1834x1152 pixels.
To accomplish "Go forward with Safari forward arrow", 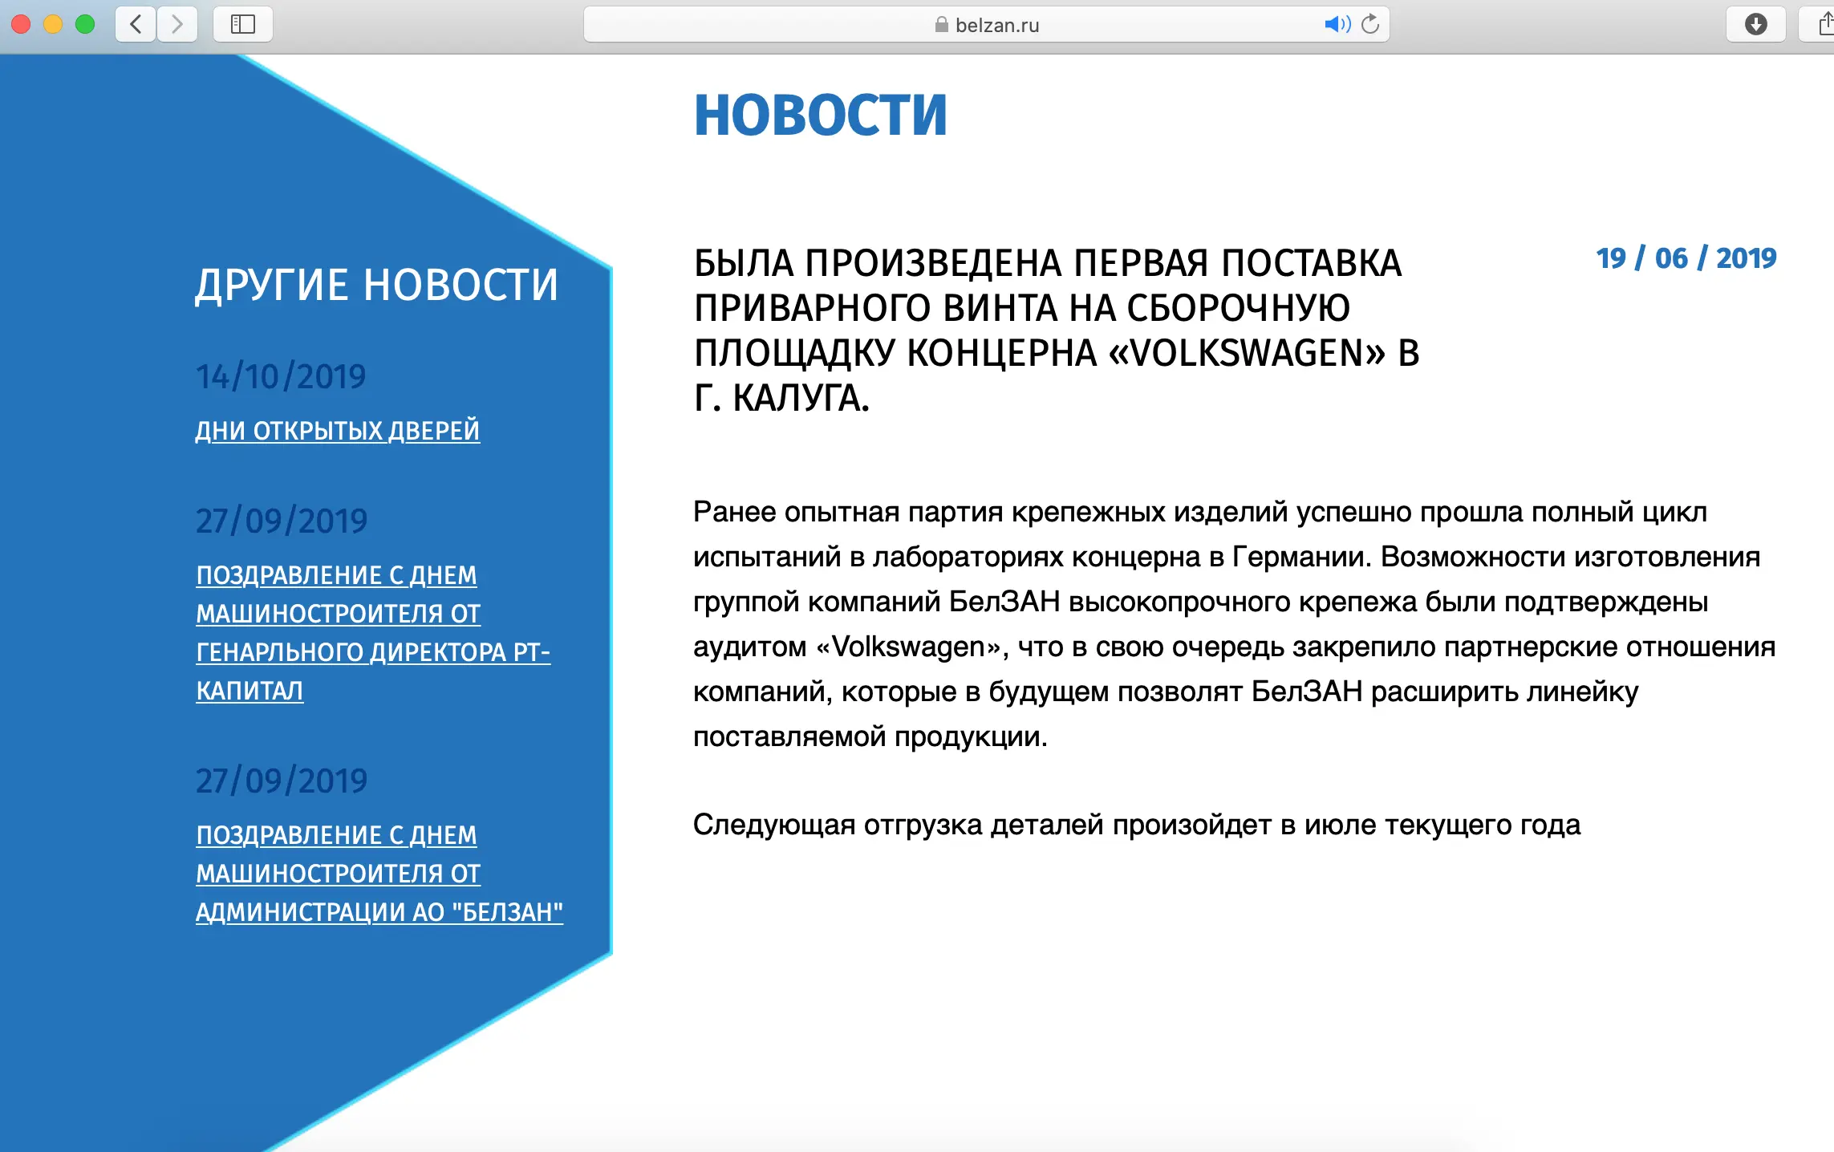I will pos(177,24).
